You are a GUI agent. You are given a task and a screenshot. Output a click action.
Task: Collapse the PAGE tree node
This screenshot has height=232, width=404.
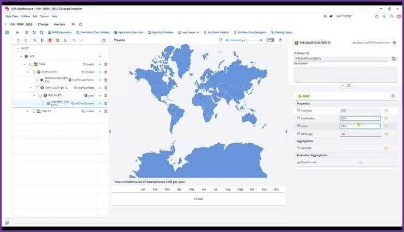click(24, 64)
